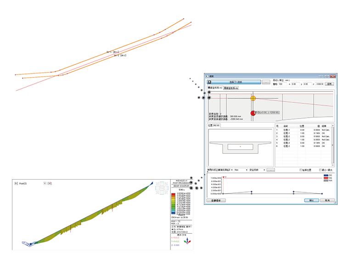Image resolution: width=349 pixels, height=265 pixels.
Task: Click the grid spacing field showing 100
Action: pos(282,84)
